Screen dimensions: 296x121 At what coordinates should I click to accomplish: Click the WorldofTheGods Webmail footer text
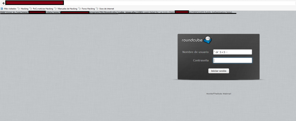click(x=219, y=94)
